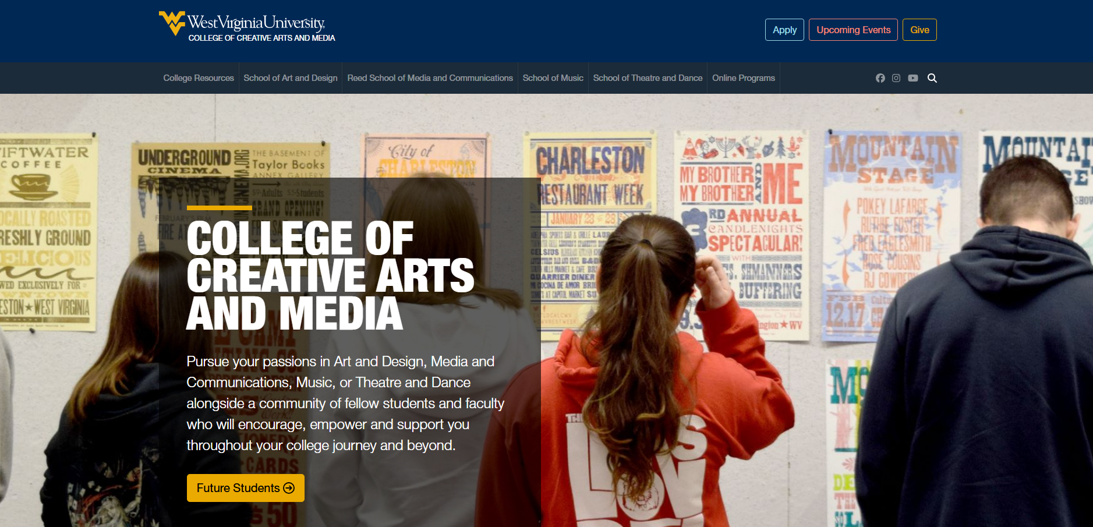Click the large College of Creative Arts heading
This screenshot has width=1093, height=527.
click(x=330, y=275)
